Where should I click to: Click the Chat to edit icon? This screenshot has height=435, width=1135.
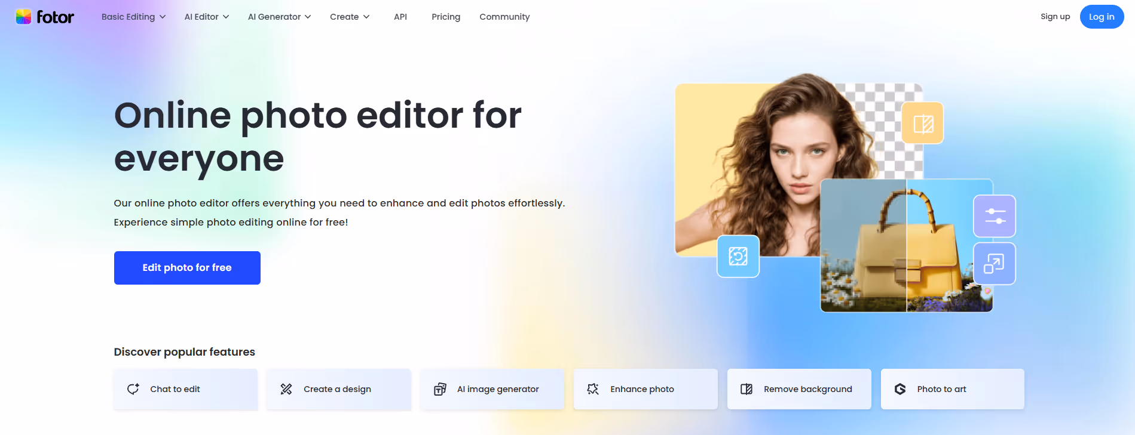point(133,389)
